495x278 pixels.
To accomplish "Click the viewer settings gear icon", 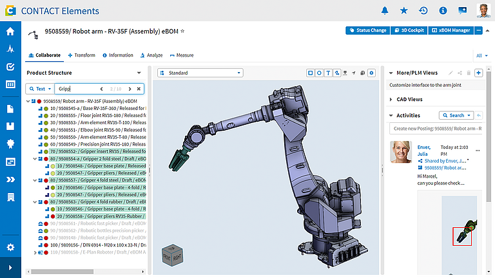I will tap(371, 73).
